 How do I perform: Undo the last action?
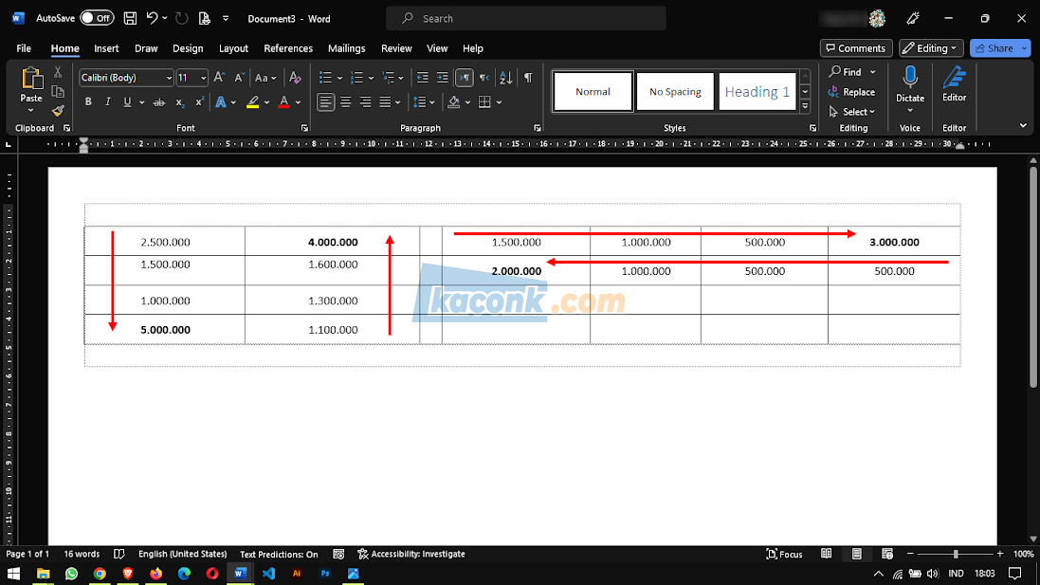pos(152,19)
